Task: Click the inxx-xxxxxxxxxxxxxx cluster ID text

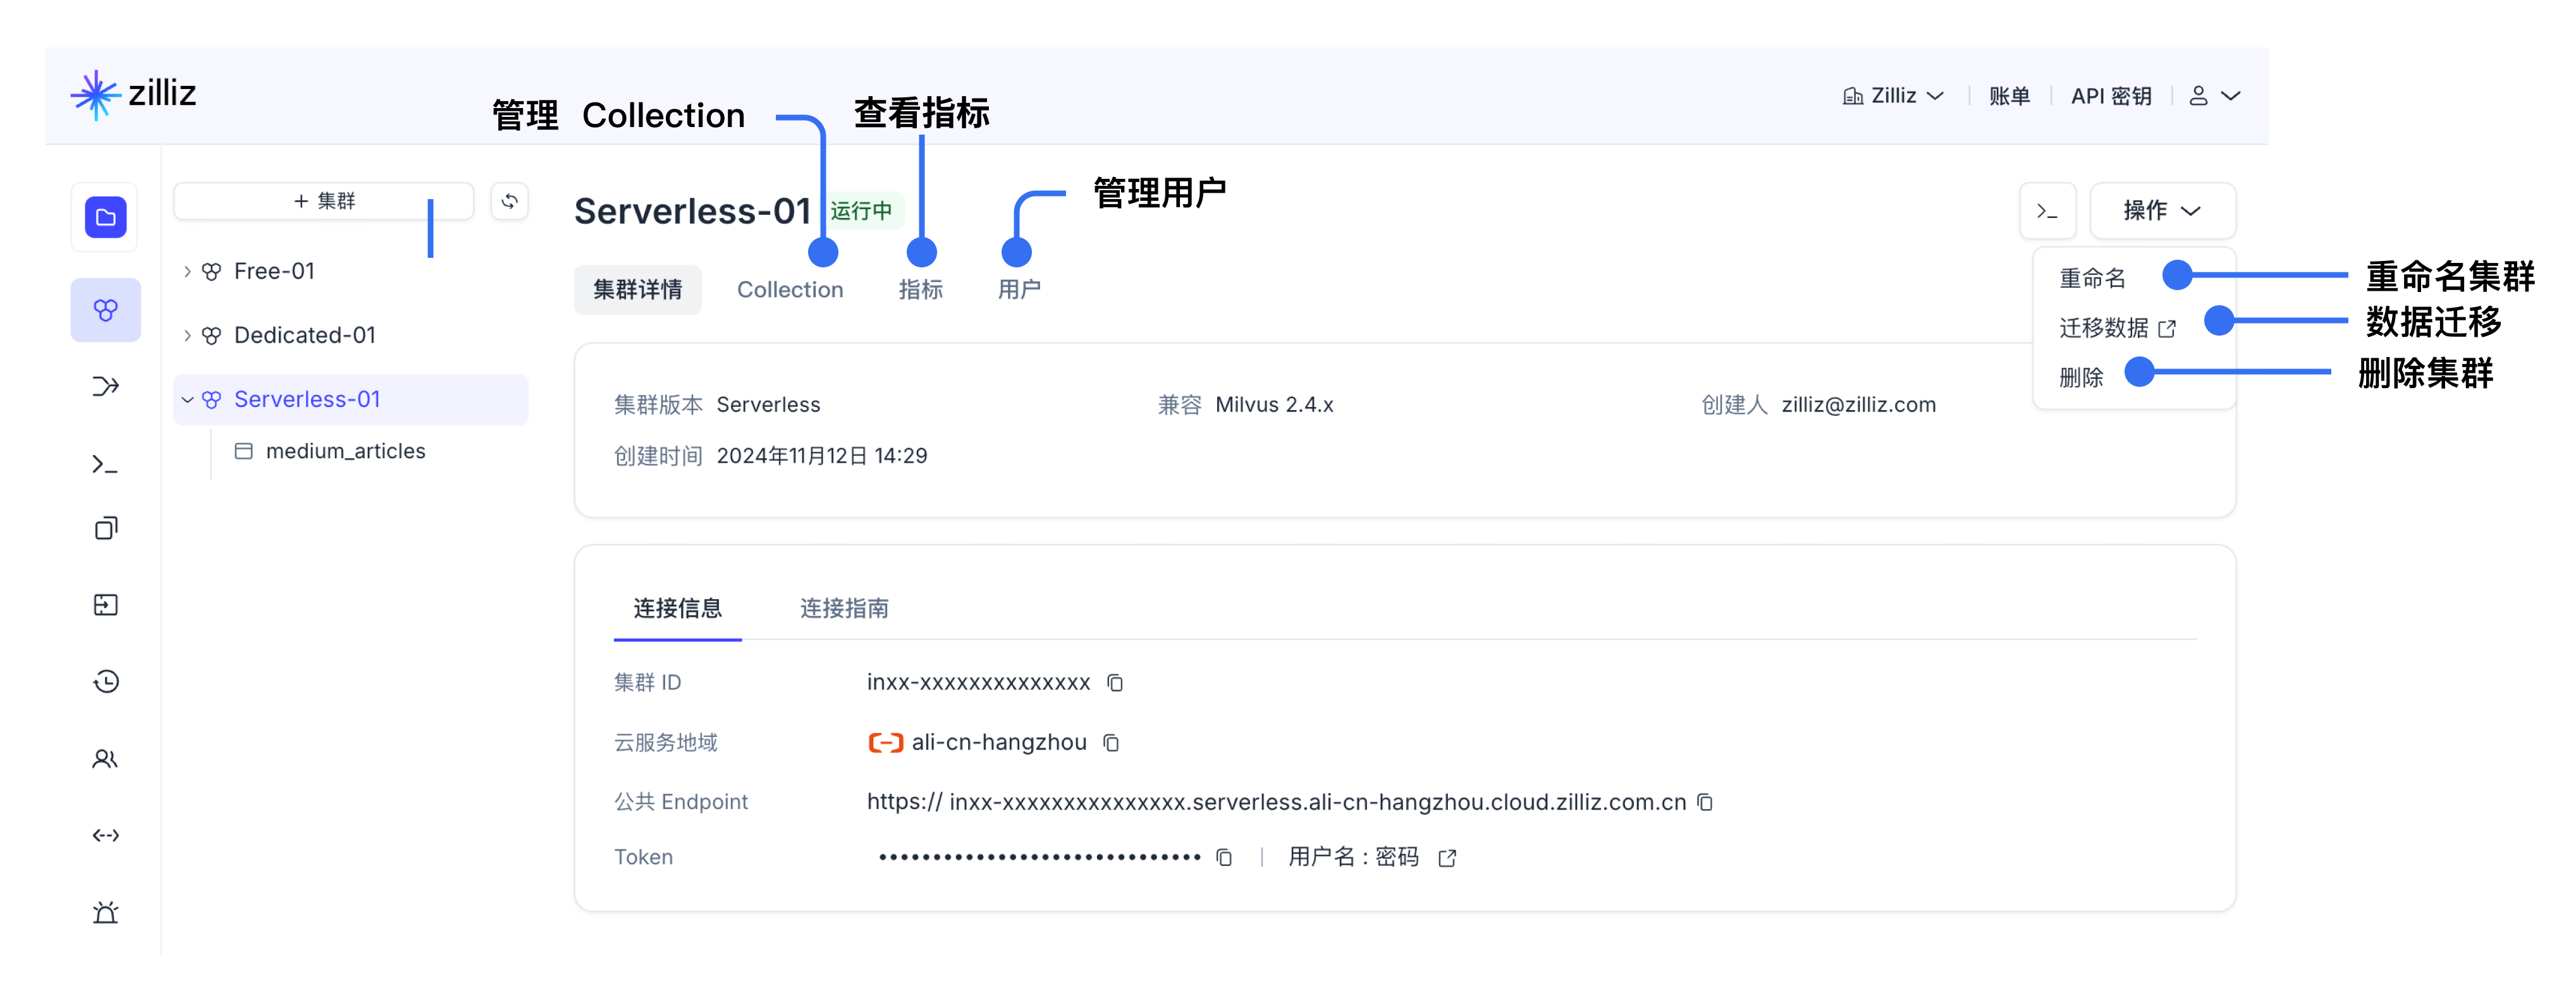Action: pos(978,683)
